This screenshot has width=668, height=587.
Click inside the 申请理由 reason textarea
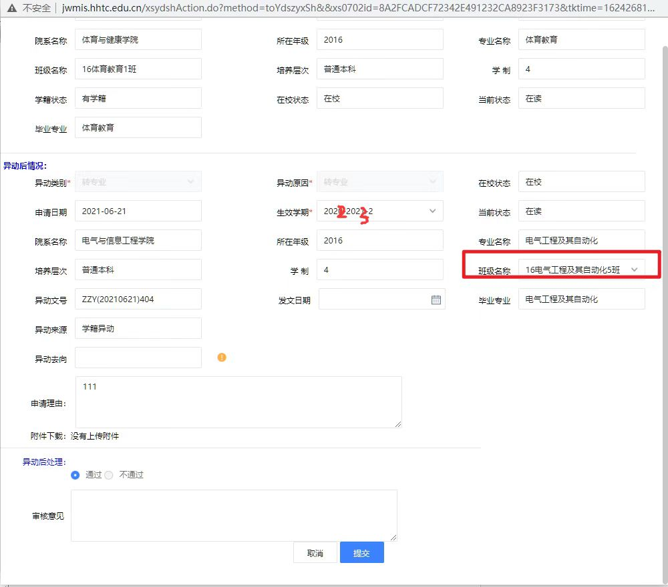point(237,400)
